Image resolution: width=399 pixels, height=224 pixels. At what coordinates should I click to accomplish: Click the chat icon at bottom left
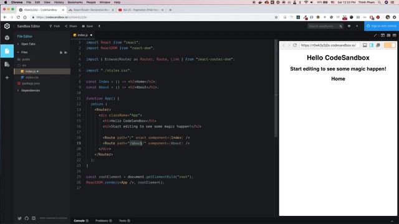34,218
